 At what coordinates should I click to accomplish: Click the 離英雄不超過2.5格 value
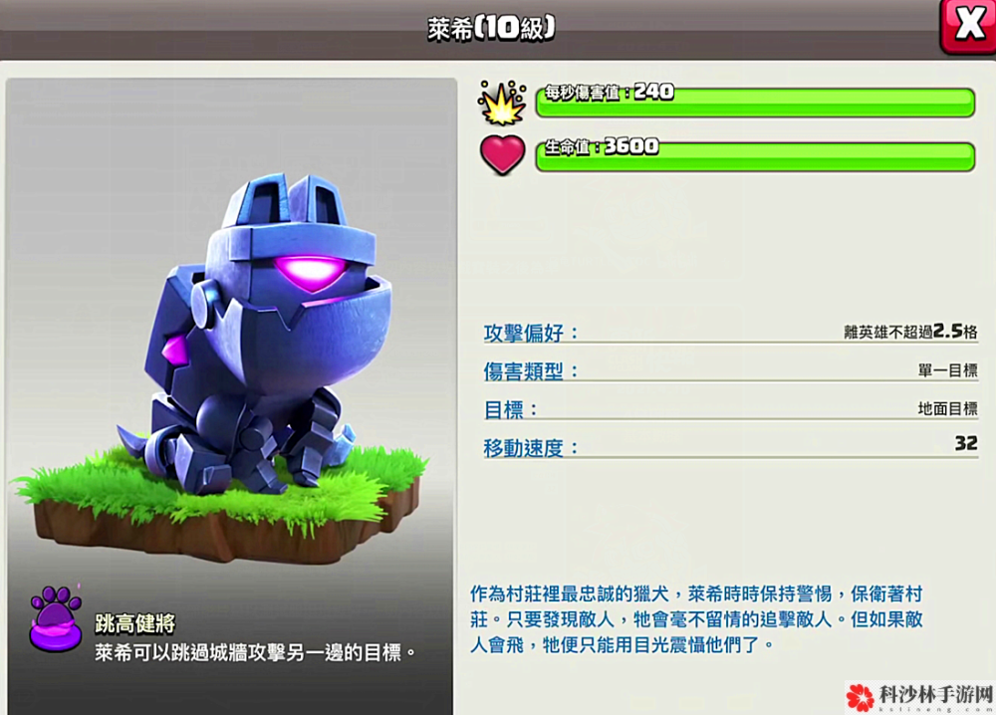click(910, 332)
